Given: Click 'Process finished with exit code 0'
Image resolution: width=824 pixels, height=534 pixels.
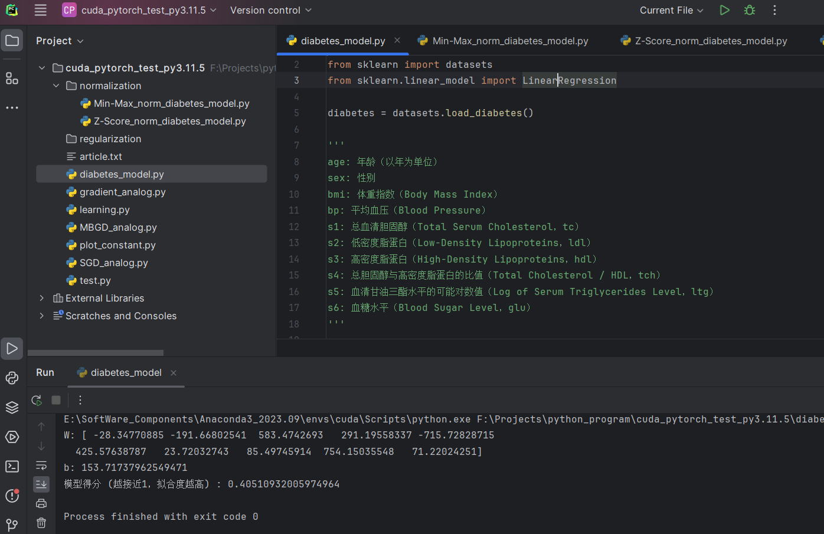Looking at the screenshot, I should (x=161, y=516).
